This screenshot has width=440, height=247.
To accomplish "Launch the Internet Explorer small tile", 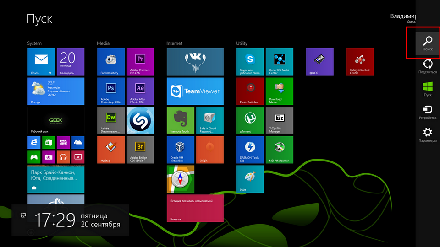I will pyautogui.click(x=34, y=142).
